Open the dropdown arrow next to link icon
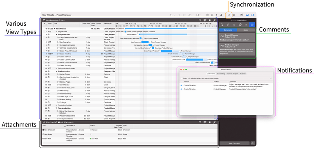Screen dimensions: 314x148 [193, 15]
